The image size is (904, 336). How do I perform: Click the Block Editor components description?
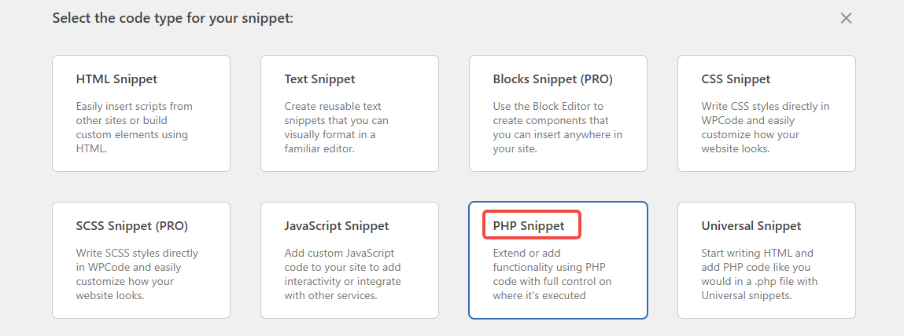557,127
